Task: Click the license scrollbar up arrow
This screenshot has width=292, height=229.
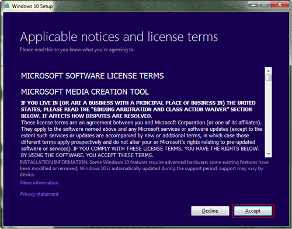Action: [x=269, y=71]
